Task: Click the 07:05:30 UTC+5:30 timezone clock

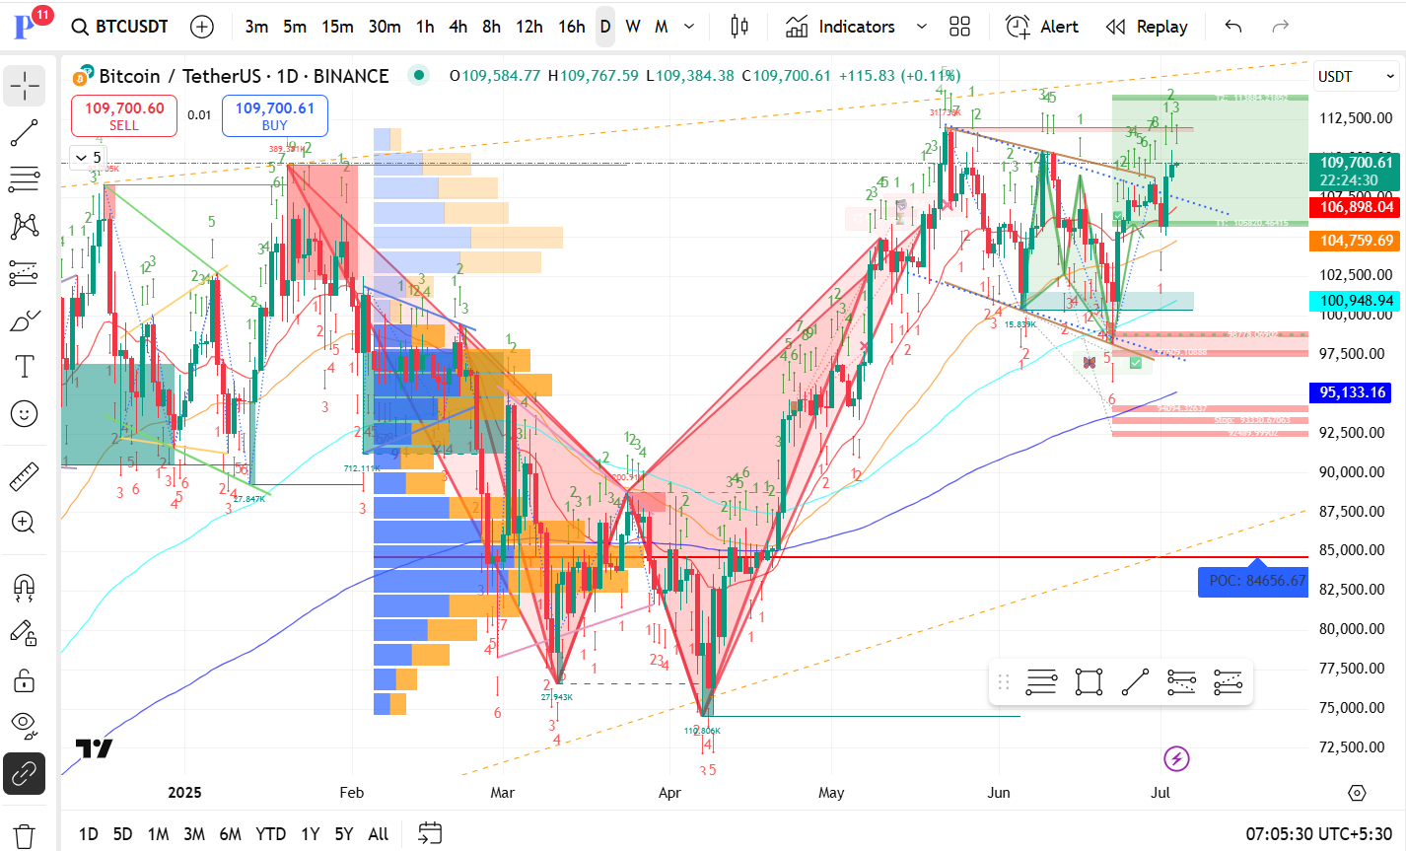Action: click(1319, 834)
